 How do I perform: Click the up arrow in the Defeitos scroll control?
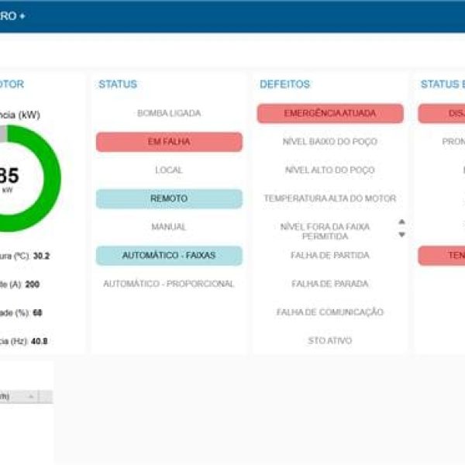coord(401,222)
